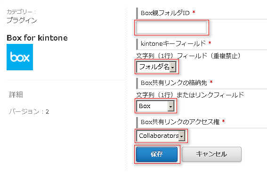This screenshot has height=185, width=267.
Task: Click the バージョン：2 version text
Action: point(29,112)
